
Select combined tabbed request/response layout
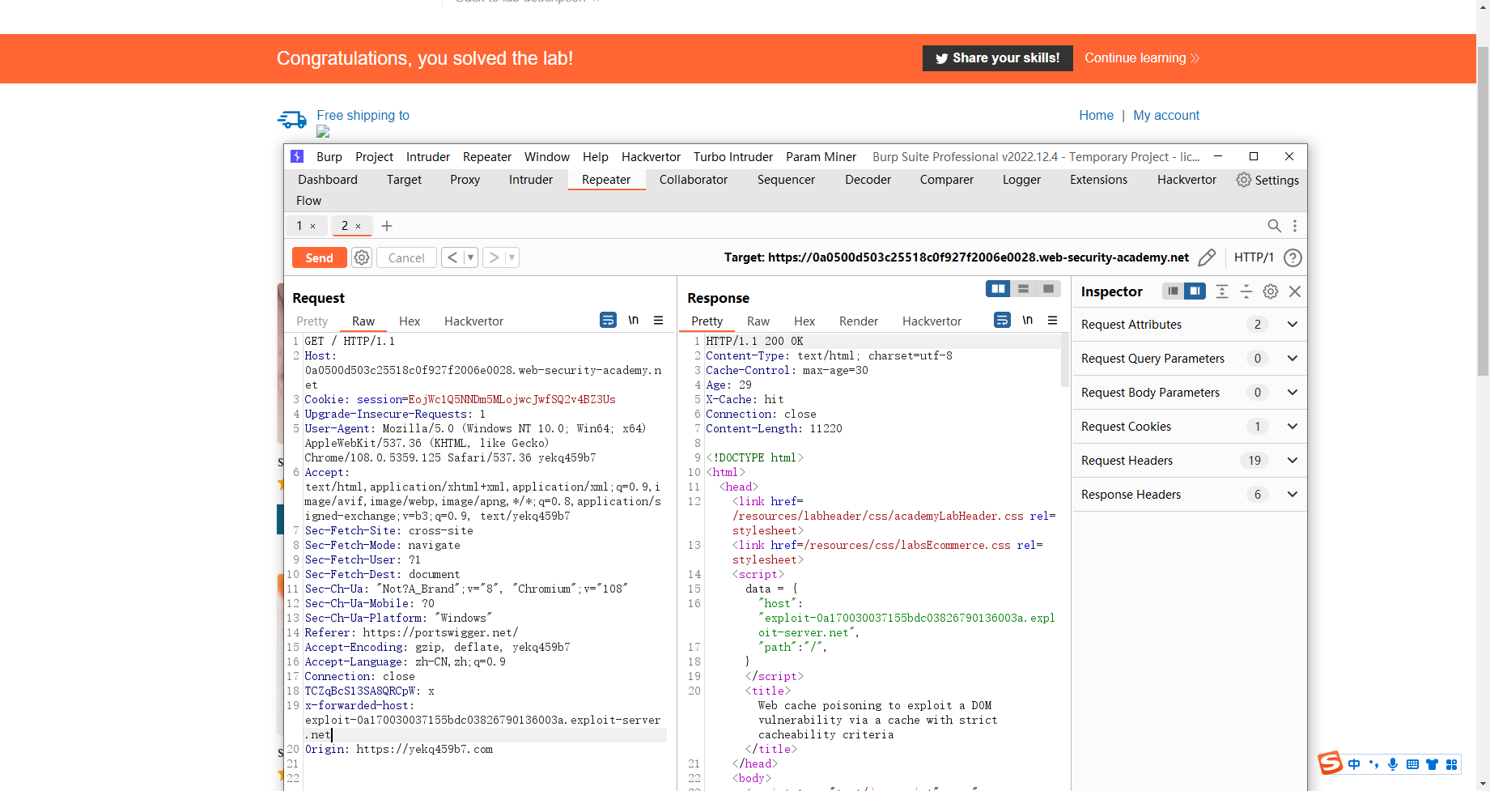tap(1048, 289)
